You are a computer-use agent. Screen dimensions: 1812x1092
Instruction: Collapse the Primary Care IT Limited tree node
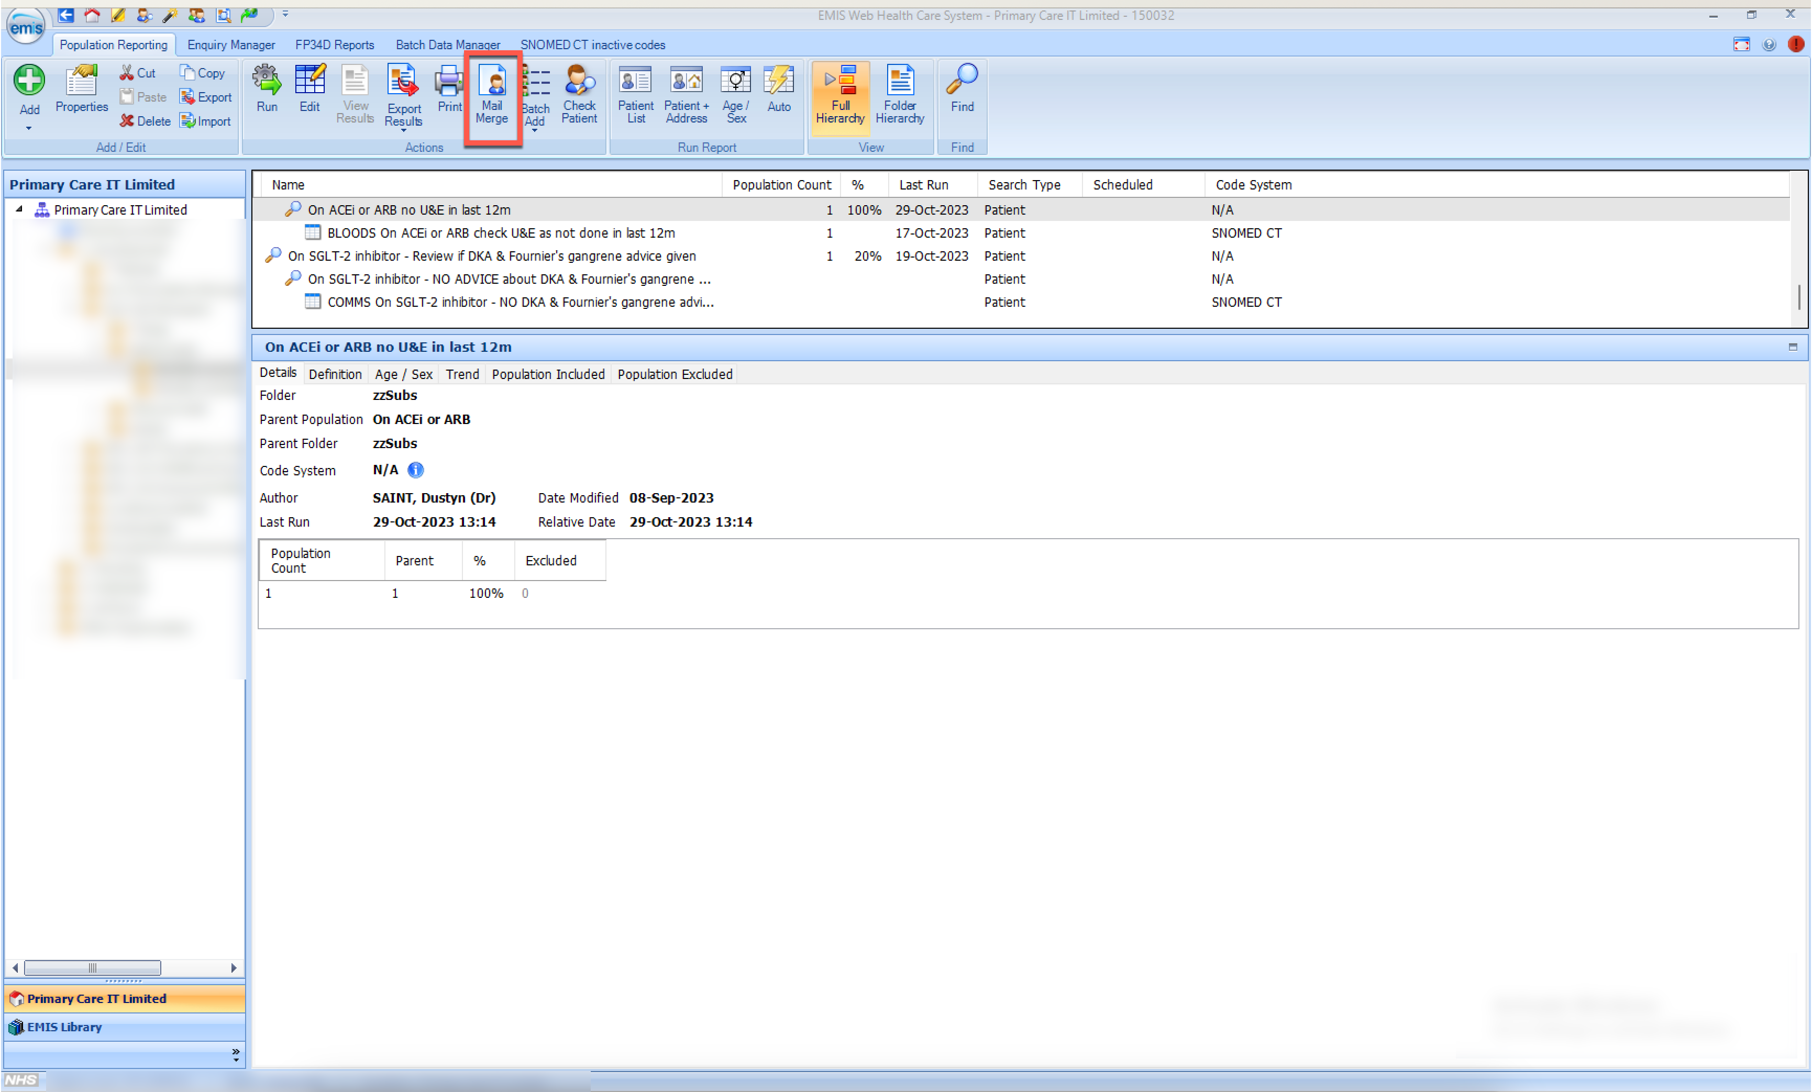click(19, 209)
